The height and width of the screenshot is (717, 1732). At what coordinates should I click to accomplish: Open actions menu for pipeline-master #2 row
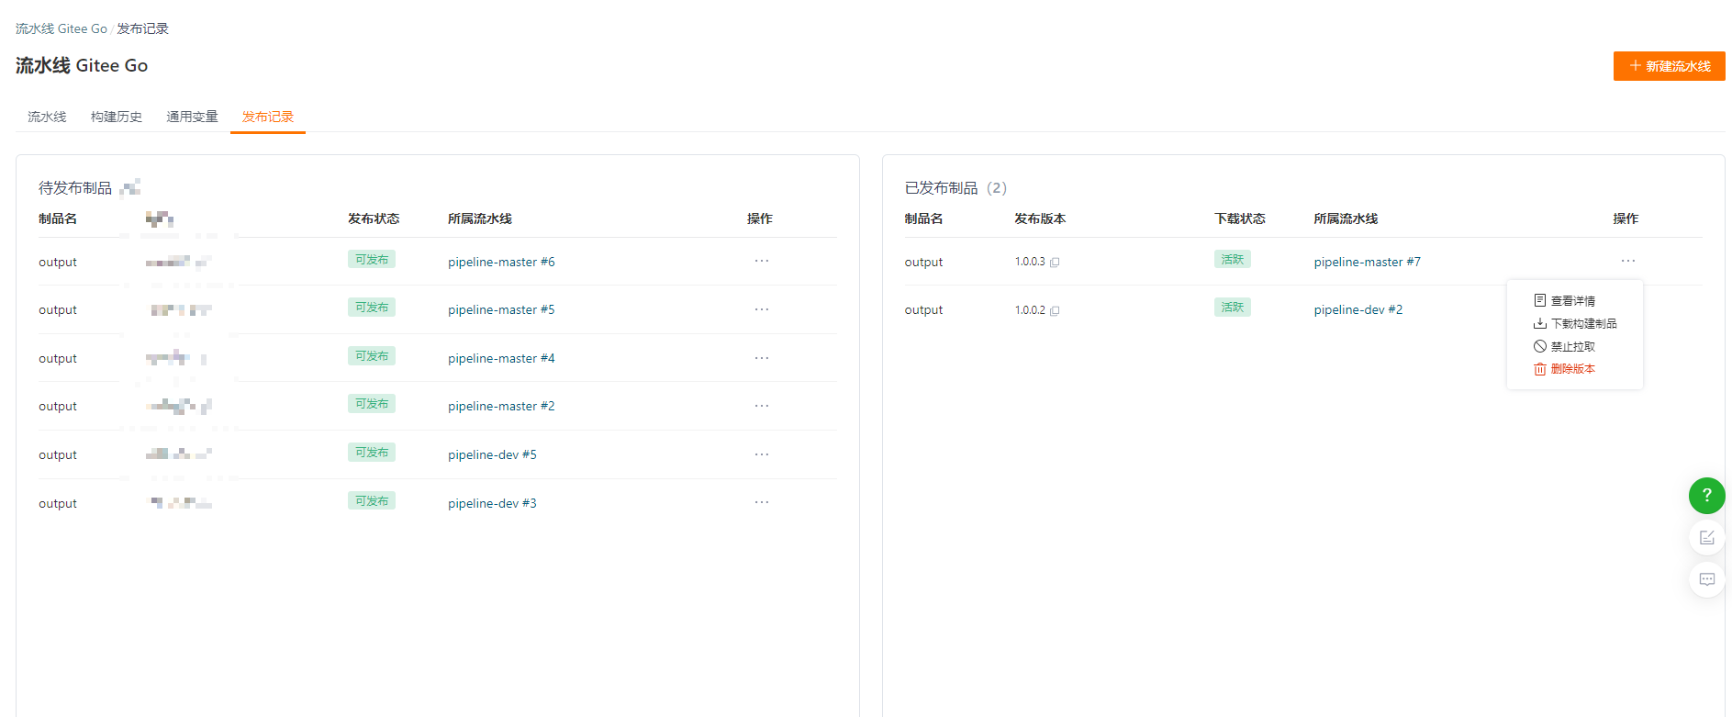tap(762, 406)
